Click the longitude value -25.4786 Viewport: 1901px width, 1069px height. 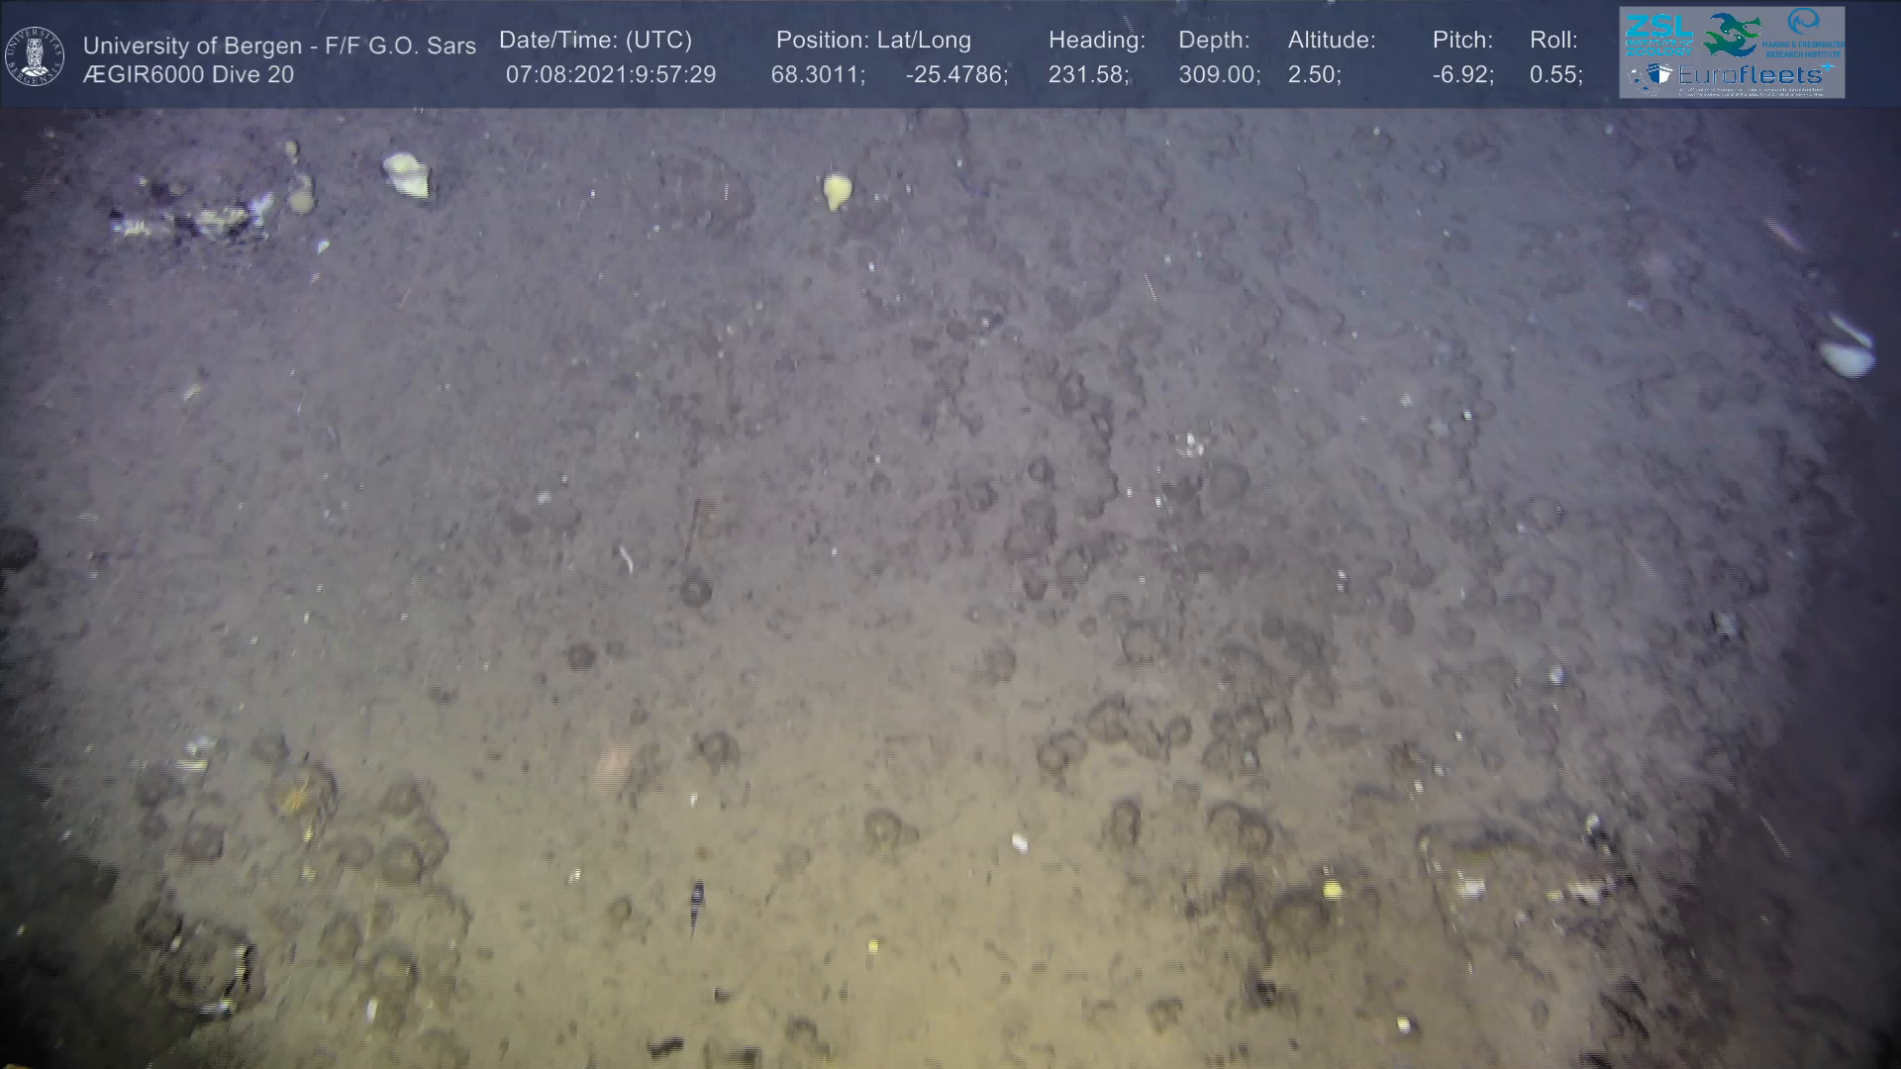click(955, 75)
